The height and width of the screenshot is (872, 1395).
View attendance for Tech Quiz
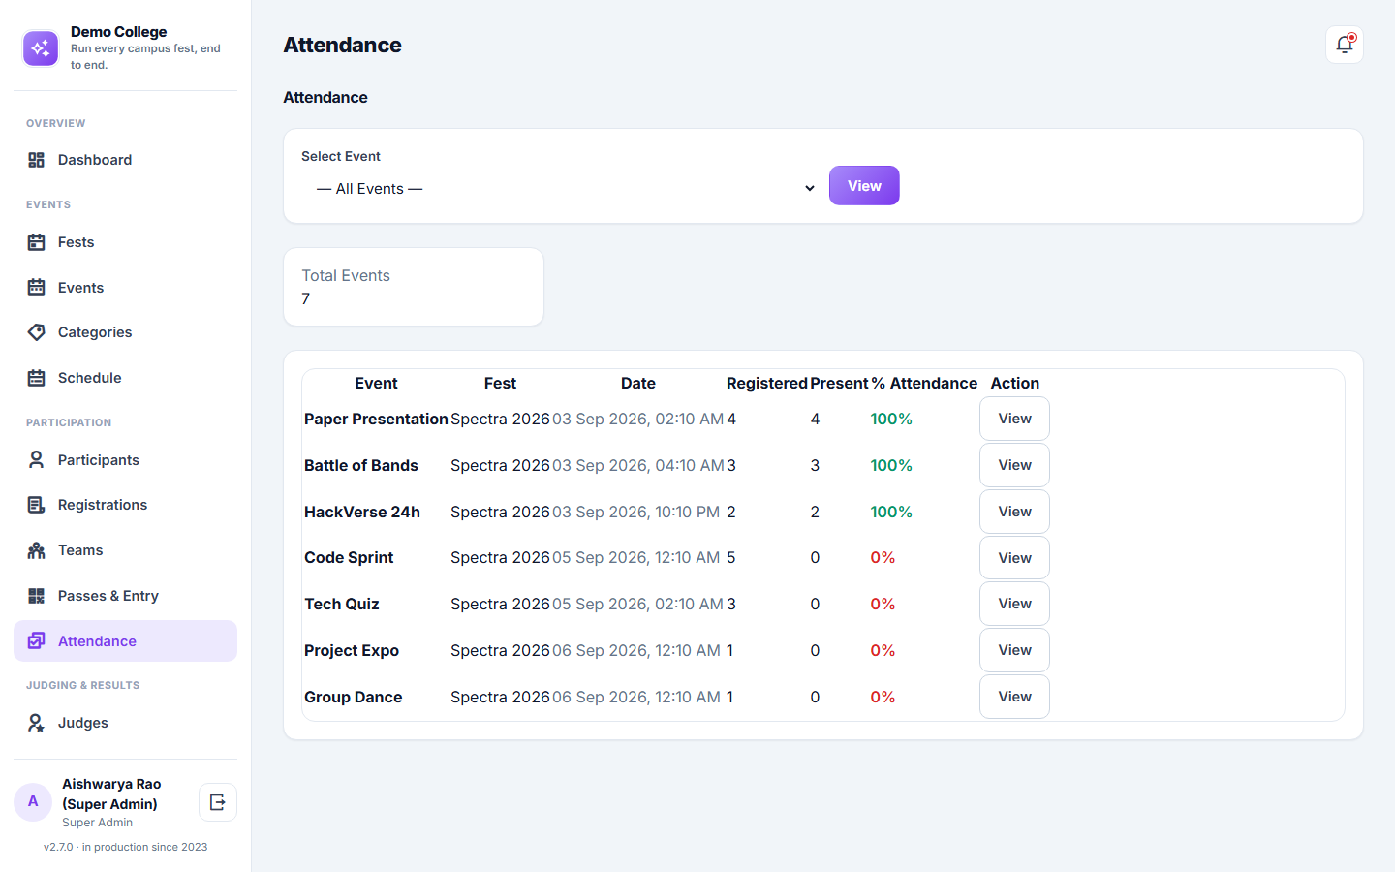coord(1014,604)
